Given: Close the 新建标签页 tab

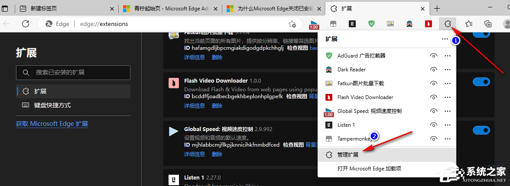Looking at the screenshot, I should (x=112, y=9).
